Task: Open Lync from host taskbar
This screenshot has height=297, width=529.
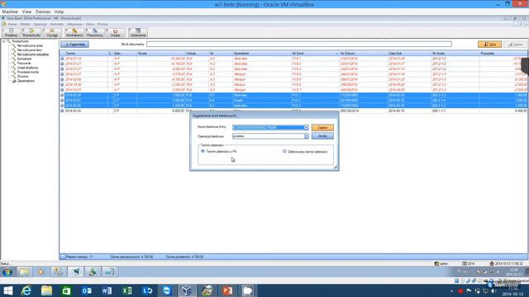Action: [x=147, y=290]
